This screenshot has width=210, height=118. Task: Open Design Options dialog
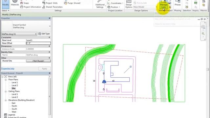click(129, 4)
